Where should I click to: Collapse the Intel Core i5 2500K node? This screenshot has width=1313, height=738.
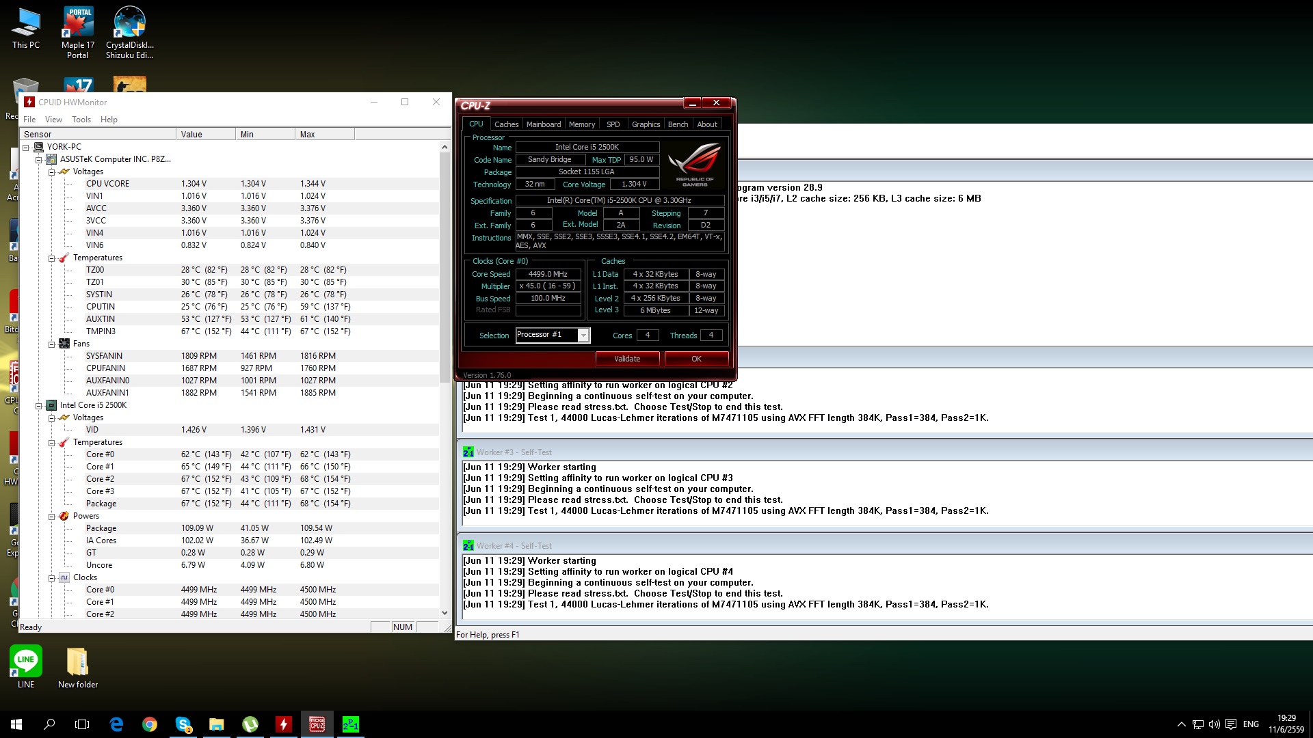[39, 406]
